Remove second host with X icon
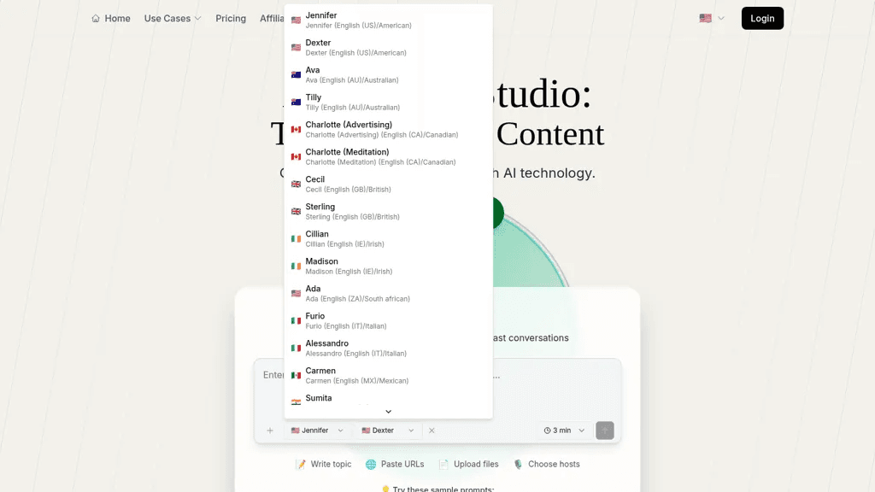Viewport: 875px width, 492px height. tap(432, 430)
